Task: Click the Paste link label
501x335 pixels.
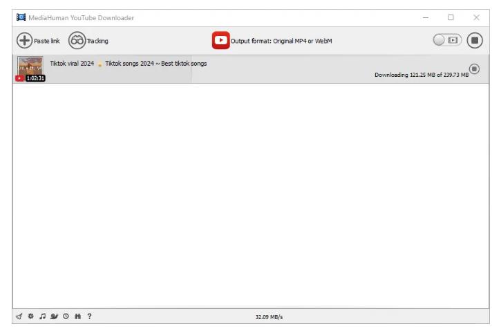Action: pos(47,41)
